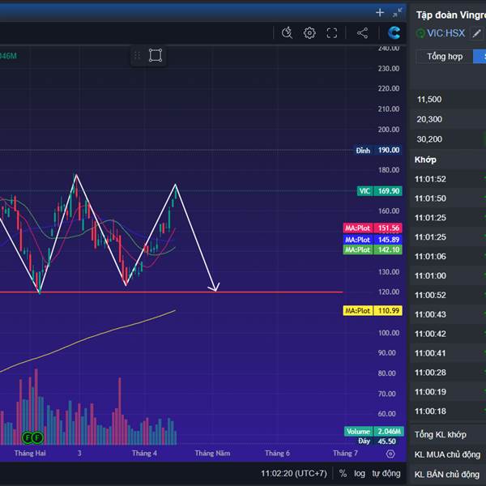Viewport: 486px width, 486px height.
Task: Click the 30,200 order book row
Action: (x=448, y=139)
